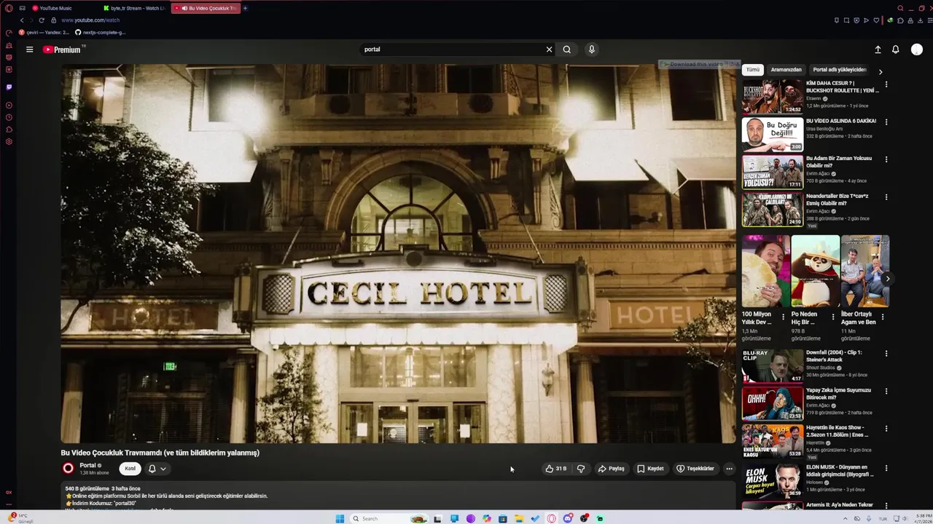Open File Explorer from the taskbar
The width and height of the screenshot is (933, 524).
(519, 519)
